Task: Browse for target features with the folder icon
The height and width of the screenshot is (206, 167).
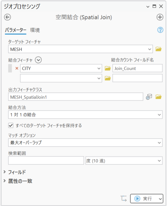Action: click(x=158, y=49)
